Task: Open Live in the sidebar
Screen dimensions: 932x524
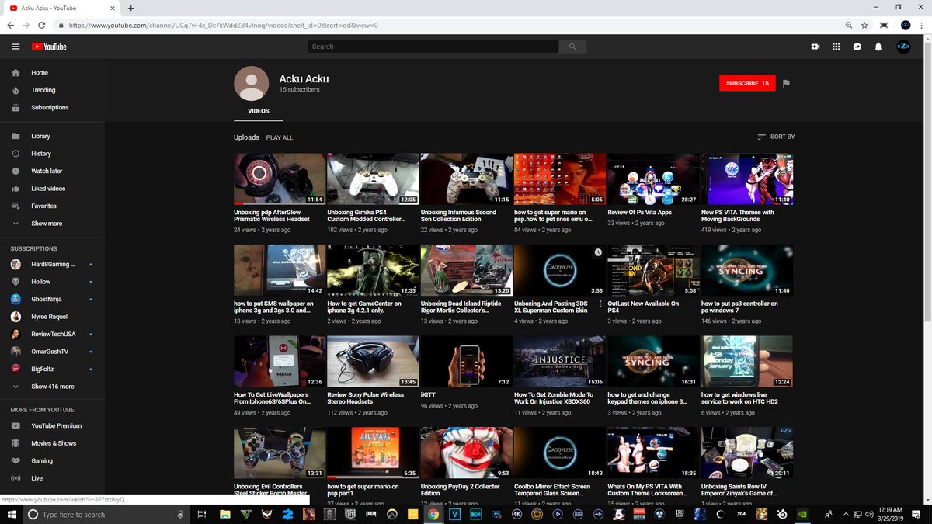Action: [x=52, y=478]
